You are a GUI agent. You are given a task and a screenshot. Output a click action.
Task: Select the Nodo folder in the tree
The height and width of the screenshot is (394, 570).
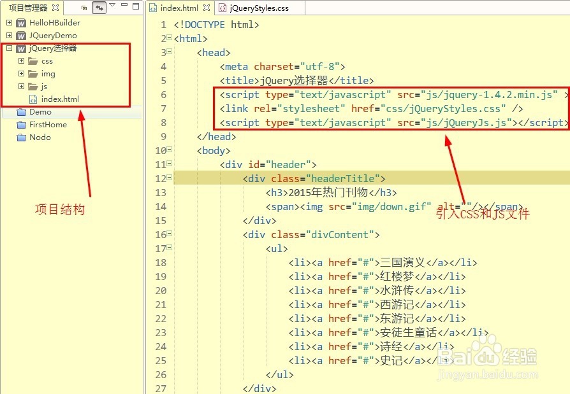coord(40,137)
